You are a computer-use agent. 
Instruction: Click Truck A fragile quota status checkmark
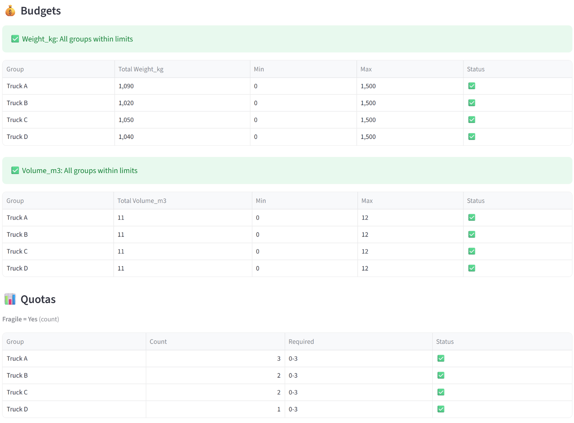(441, 358)
